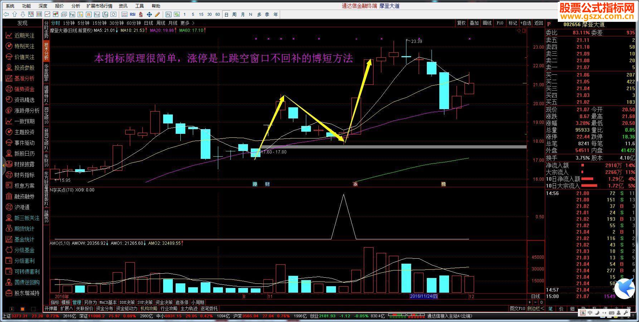Click the 标记 mark button
This screenshot has height=322, width=639.
[x=513, y=23]
